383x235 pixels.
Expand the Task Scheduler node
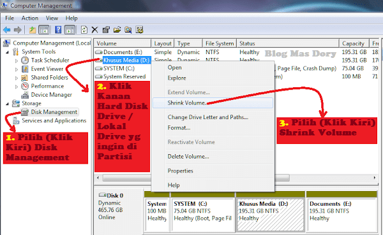tap(17, 61)
